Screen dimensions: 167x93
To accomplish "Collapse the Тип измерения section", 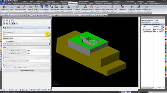I will [x=49, y=32].
